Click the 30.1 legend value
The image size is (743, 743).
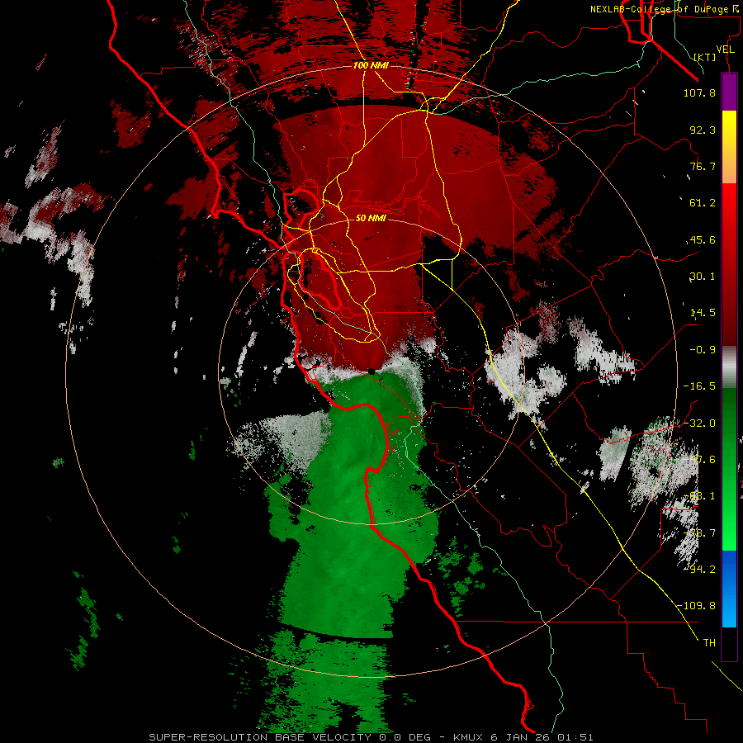point(703,277)
